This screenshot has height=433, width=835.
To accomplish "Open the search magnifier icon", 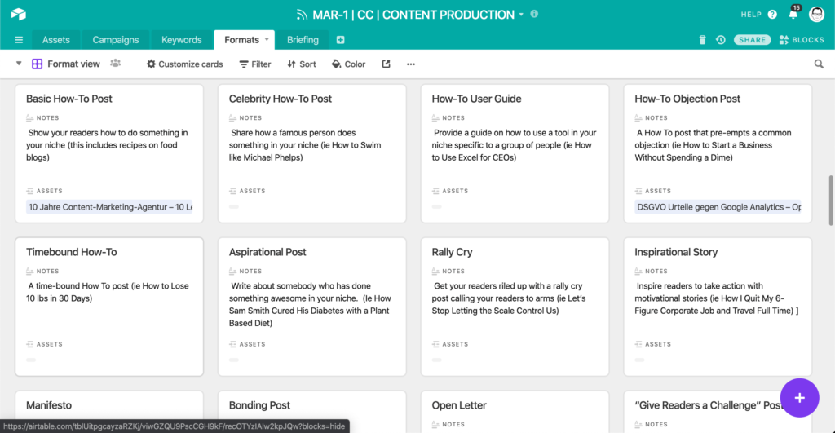I will [819, 64].
